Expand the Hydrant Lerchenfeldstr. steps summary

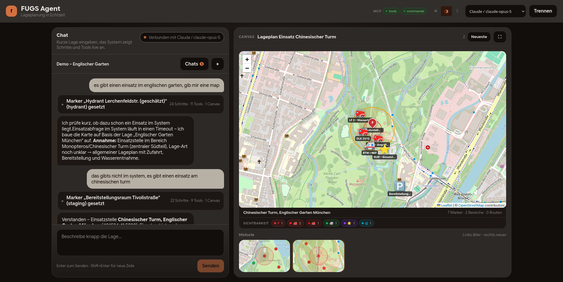tap(141, 104)
